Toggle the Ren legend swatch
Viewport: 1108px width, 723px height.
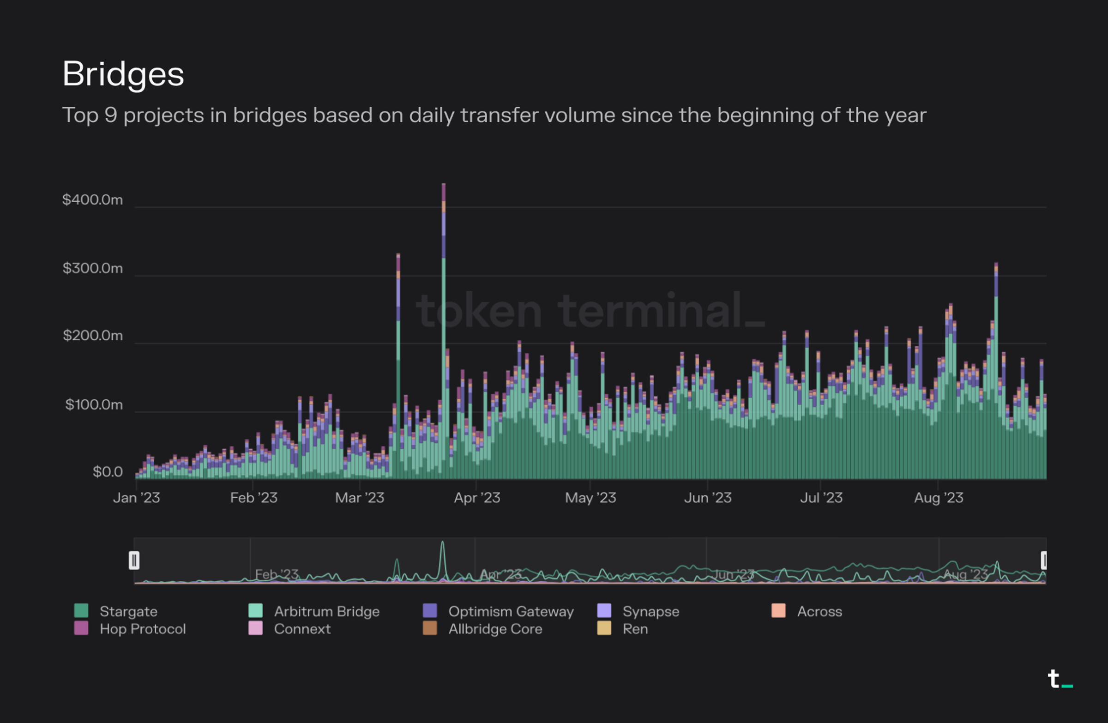click(604, 628)
